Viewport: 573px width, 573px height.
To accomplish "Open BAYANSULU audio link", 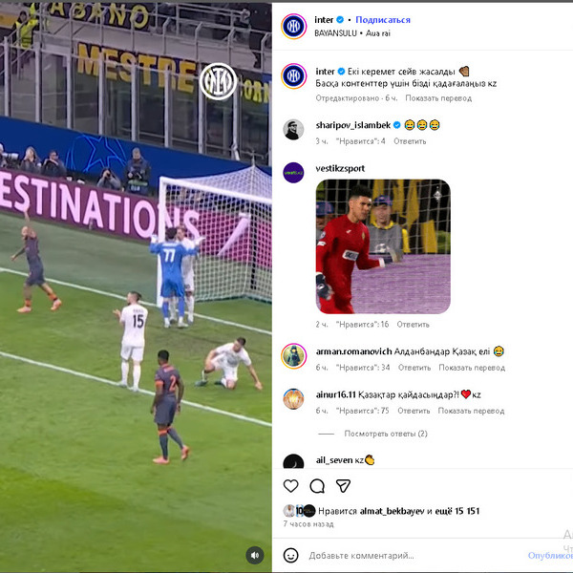I will [x=335, y=33].
